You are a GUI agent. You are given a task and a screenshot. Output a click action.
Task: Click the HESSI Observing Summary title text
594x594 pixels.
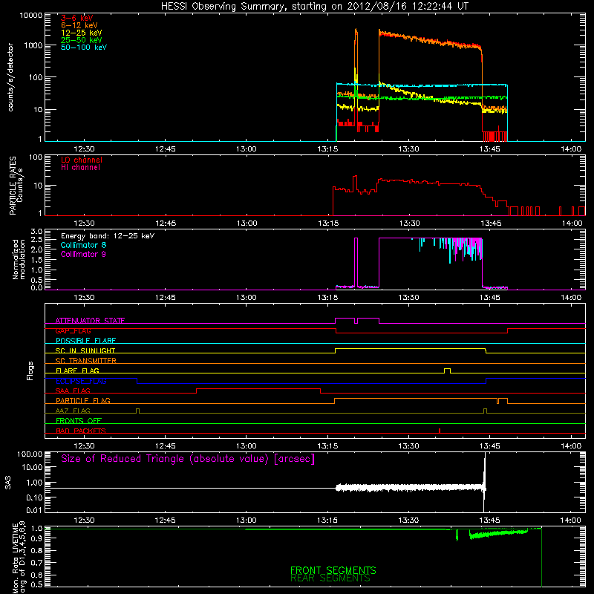point(315,7)
